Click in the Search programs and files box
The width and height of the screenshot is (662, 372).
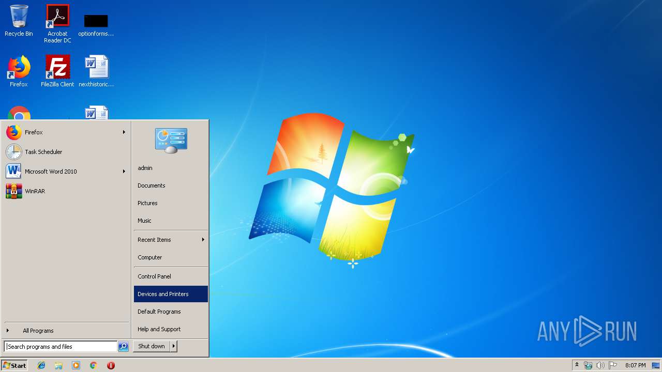tap(61, 347)
